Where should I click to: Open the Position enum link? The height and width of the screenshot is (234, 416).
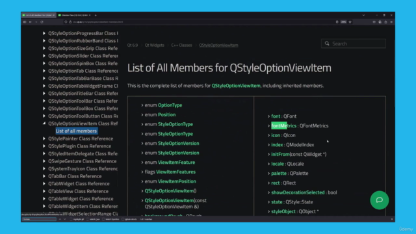166,114
